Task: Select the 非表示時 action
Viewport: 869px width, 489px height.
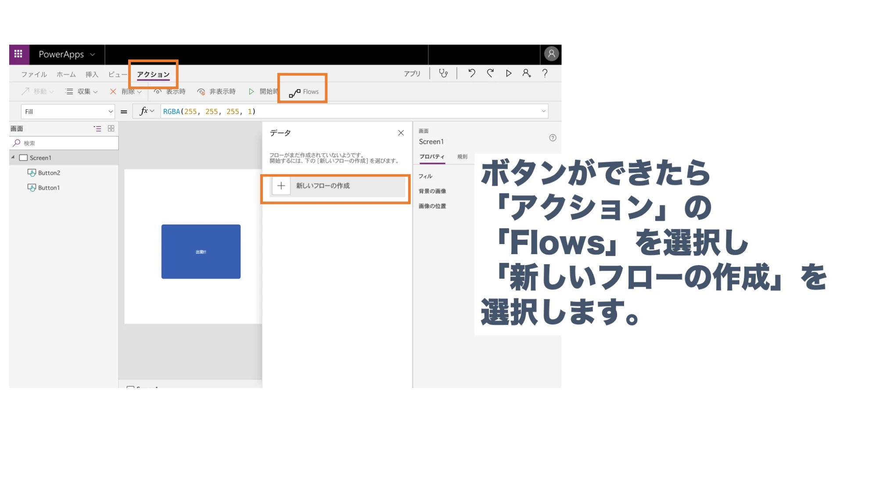Action: [216, 92]
